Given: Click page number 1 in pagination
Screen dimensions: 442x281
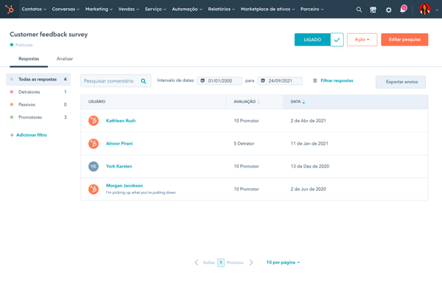Looking at the screenshot, I should [x=221, y=263].
